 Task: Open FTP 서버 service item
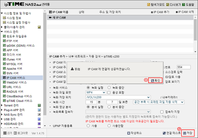(x=10, y=41)
